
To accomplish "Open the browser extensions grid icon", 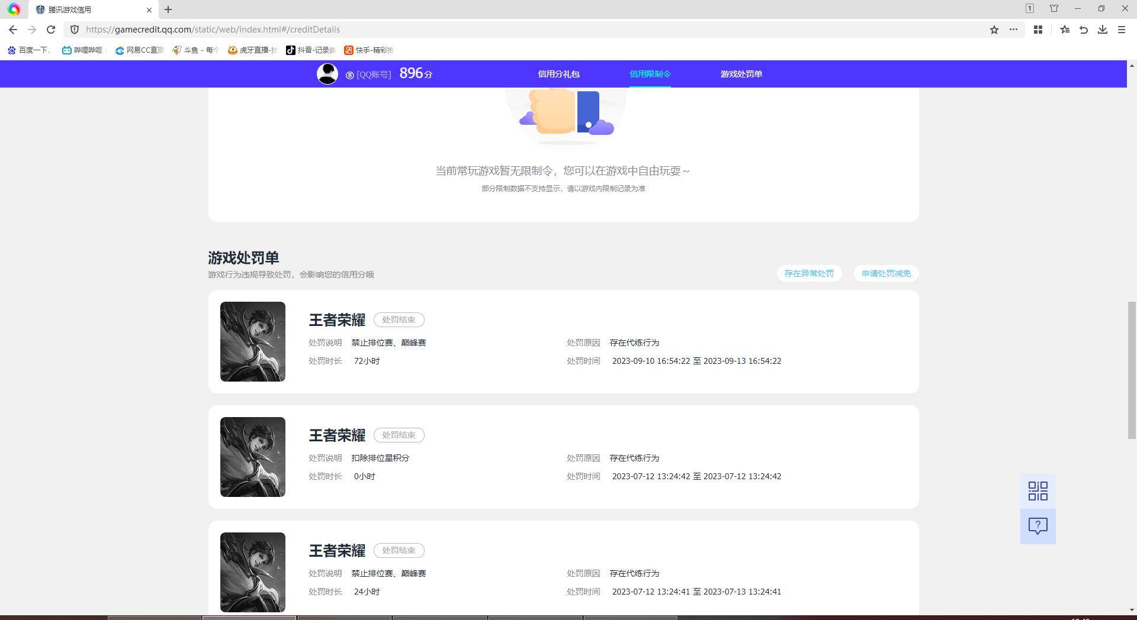I will point(1038,30).
